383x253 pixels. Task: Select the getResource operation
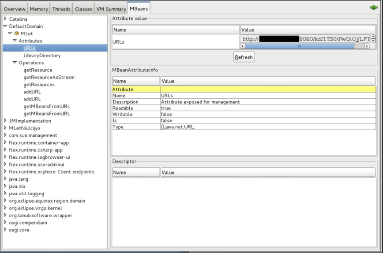pos(38,70)
